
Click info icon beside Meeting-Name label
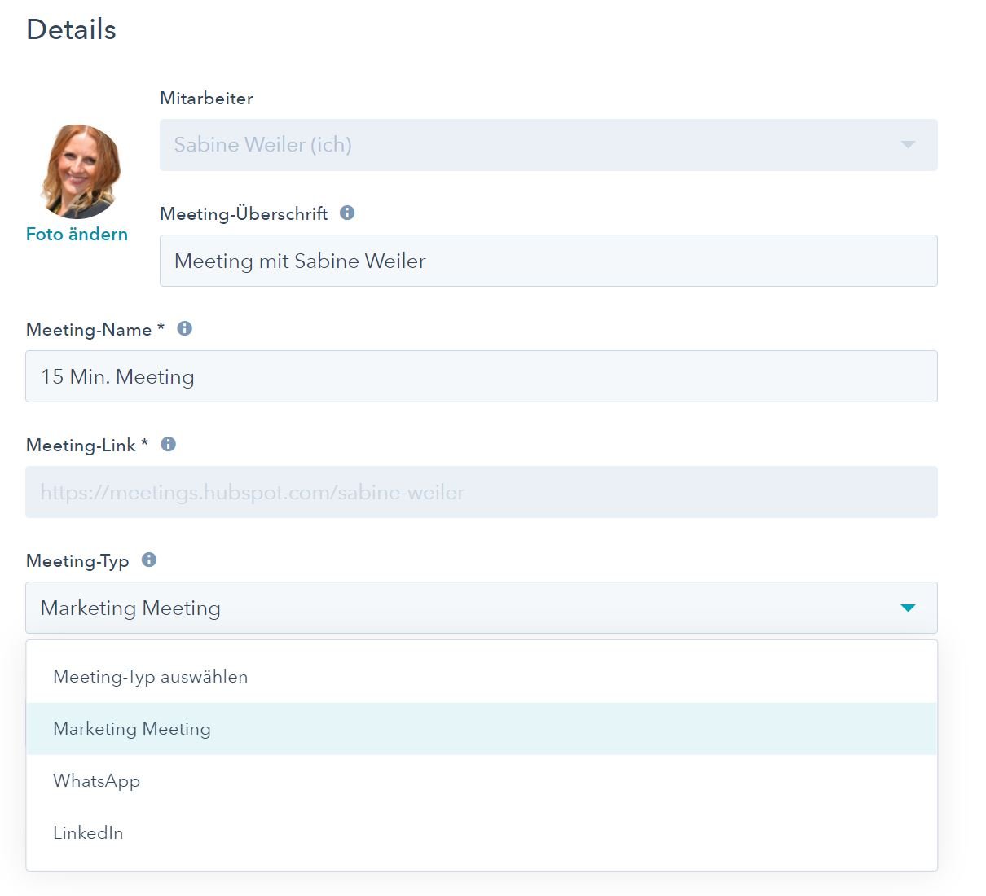click(x=185, y=328)
